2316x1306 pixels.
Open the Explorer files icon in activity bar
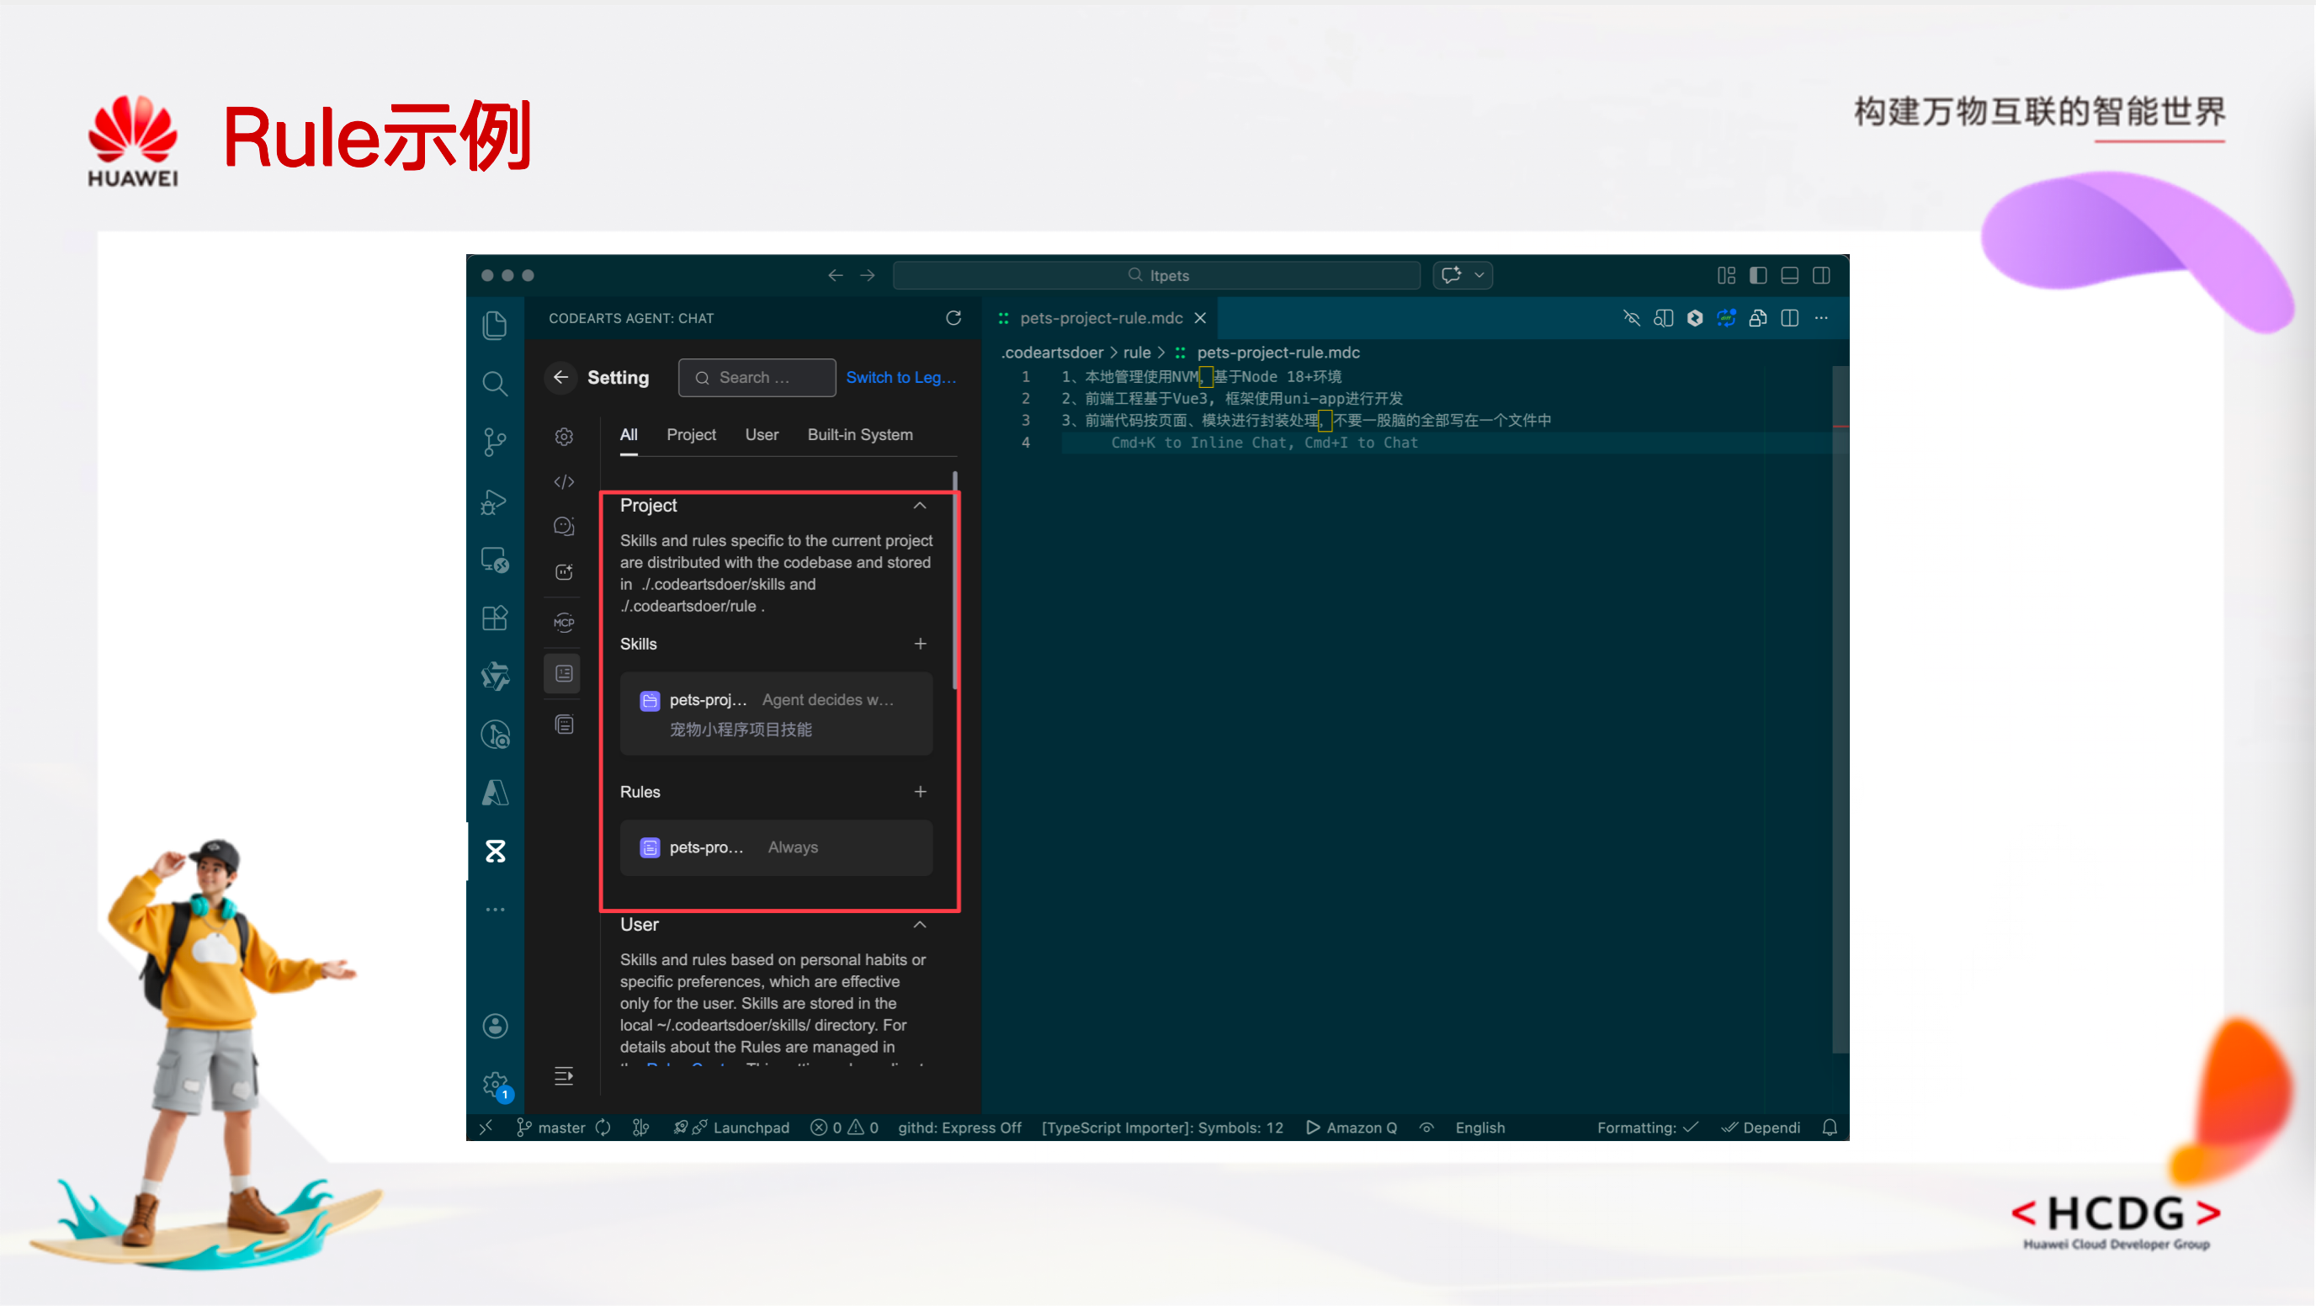[x=495, y=325]
